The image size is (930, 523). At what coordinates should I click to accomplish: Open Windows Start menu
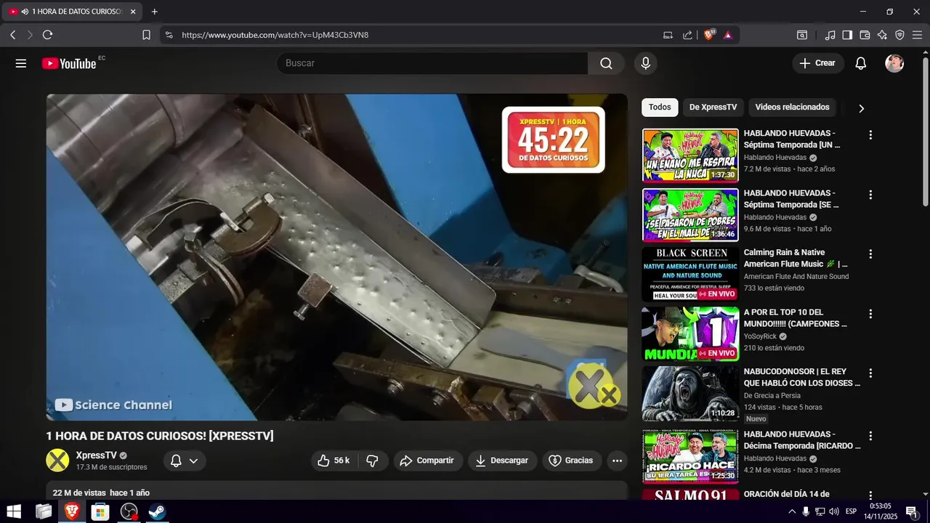click(x=14, y=511)
